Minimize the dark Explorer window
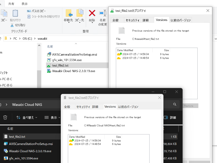The width and height of the screenshot is (217, 163). pyautogui.click(x=153, y=92)
